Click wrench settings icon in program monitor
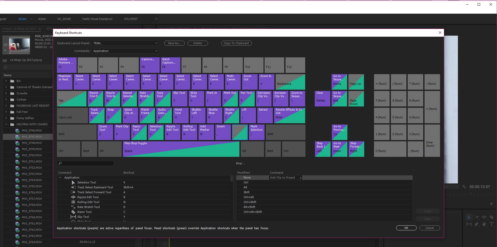 pos(464,187)
